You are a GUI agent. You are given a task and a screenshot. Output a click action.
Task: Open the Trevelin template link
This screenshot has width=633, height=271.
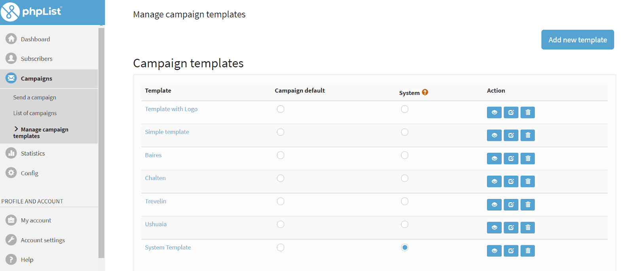(x=155, y=201)
